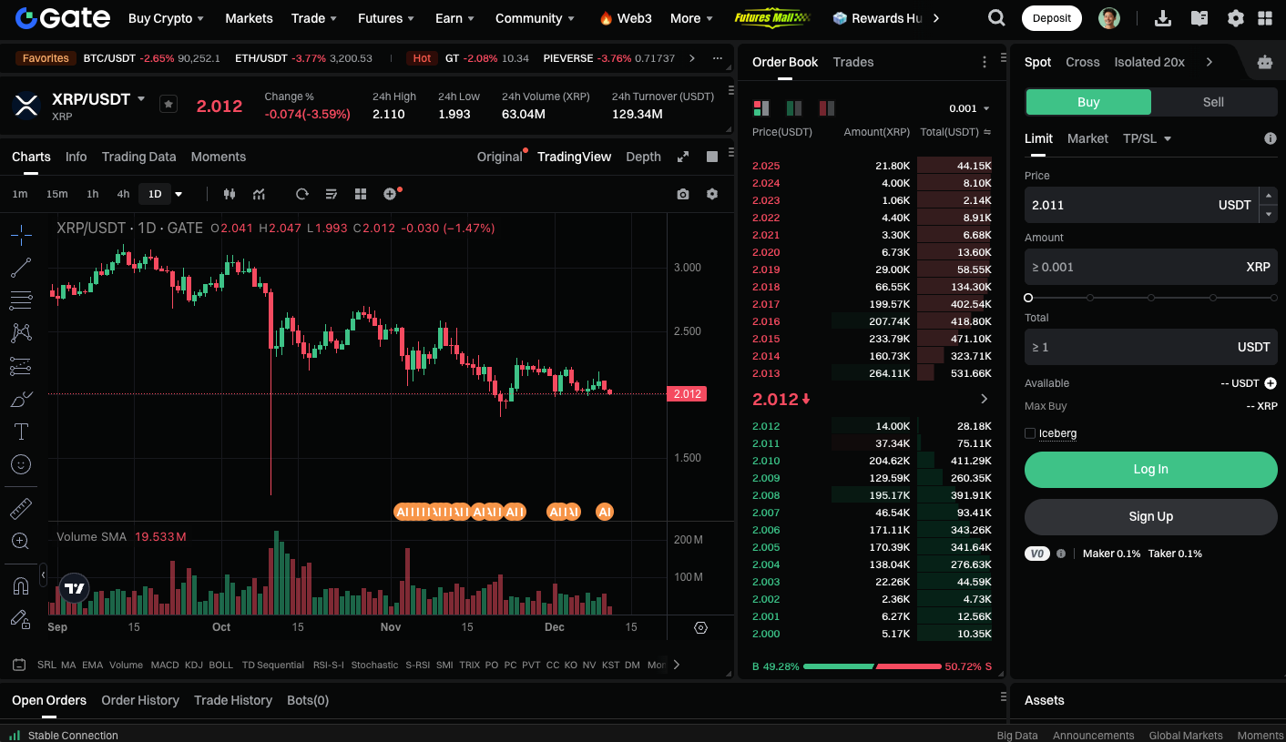The height and width of the screenshot is (742, 1286).
Task: Open user profile avatar
Action: 1109,18
